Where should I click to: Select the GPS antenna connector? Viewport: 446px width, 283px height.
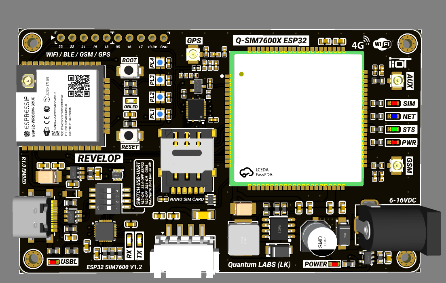[x=193, y=53]
